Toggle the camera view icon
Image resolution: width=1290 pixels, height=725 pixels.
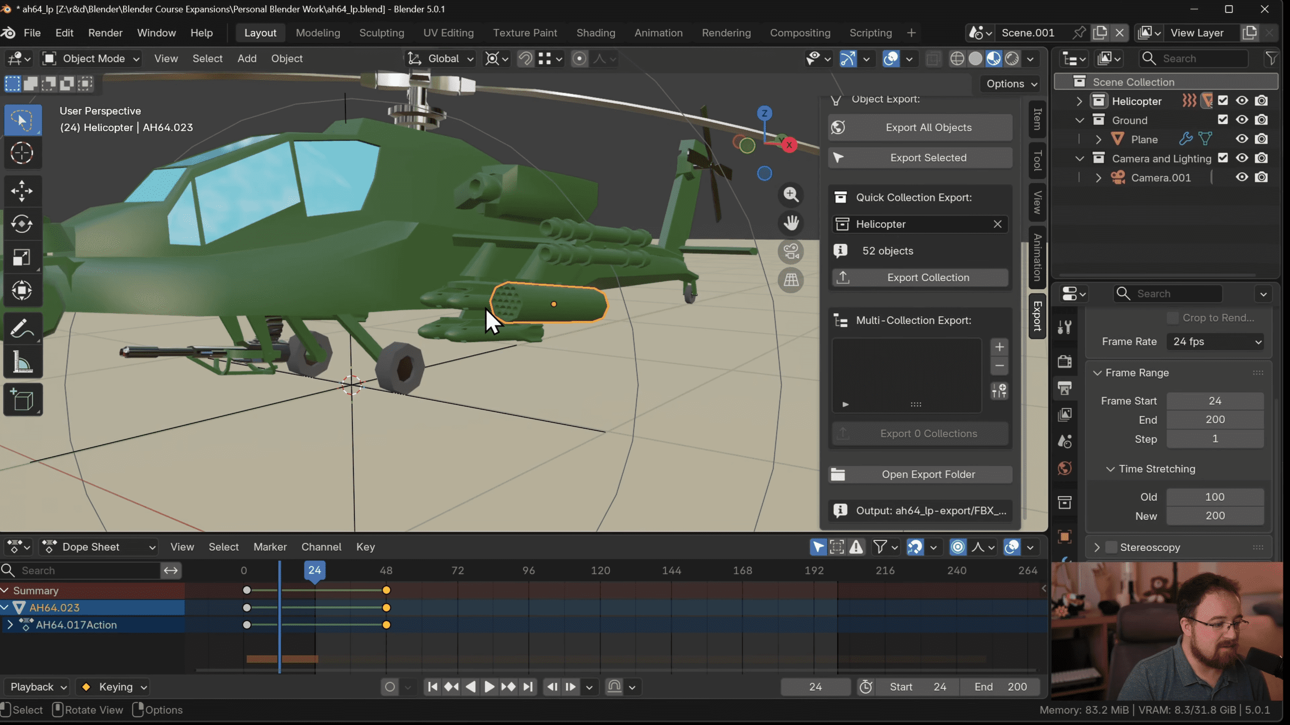pos(791,252)
